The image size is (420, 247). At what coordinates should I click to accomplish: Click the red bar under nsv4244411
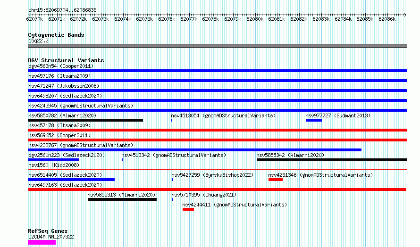pyautogui.click(x=188, y=210)
